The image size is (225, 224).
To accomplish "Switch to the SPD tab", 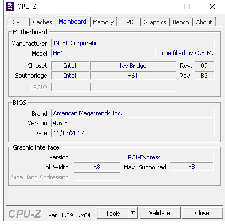I will point(128,22).
